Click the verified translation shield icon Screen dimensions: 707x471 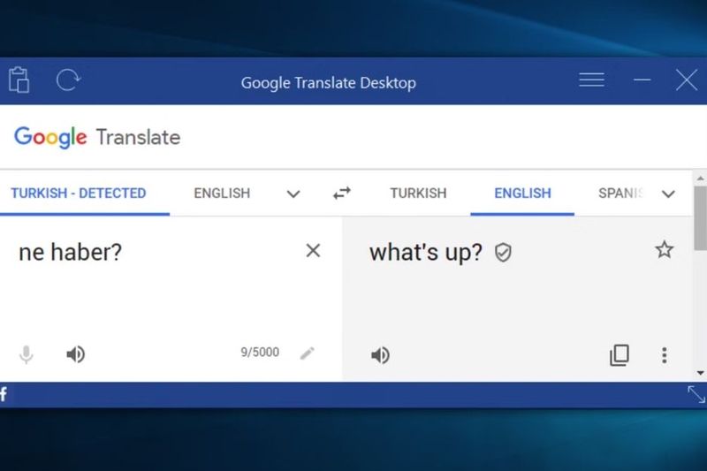[x=503, y=253]
